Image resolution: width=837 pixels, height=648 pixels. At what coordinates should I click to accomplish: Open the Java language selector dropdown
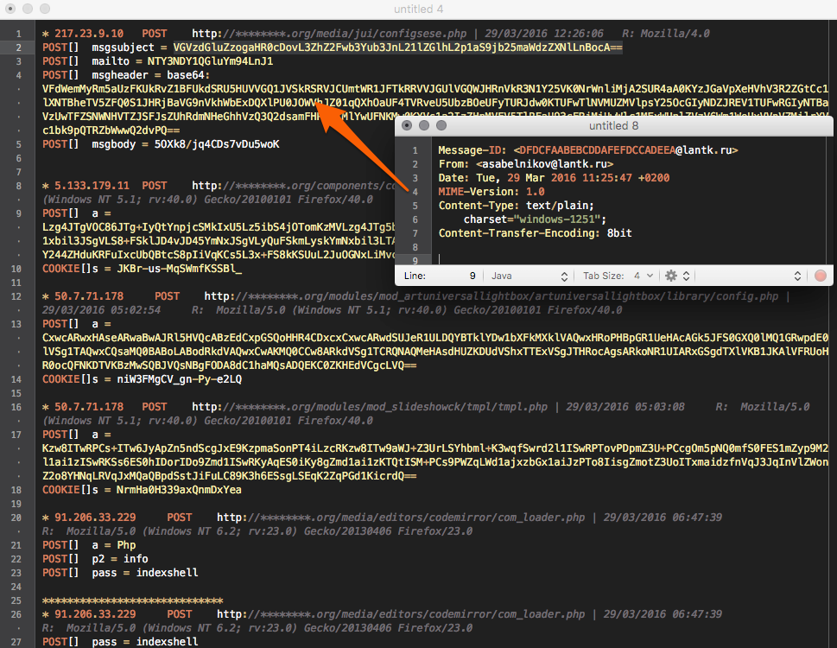(529, 276)
